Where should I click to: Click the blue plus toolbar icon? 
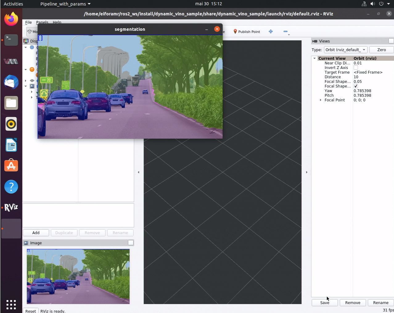click(271, 31)
